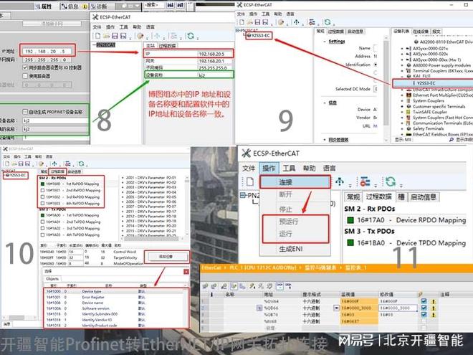Click the green refresh icon in the large ECSP-EtherCAT toolbar

click(391, 181)
